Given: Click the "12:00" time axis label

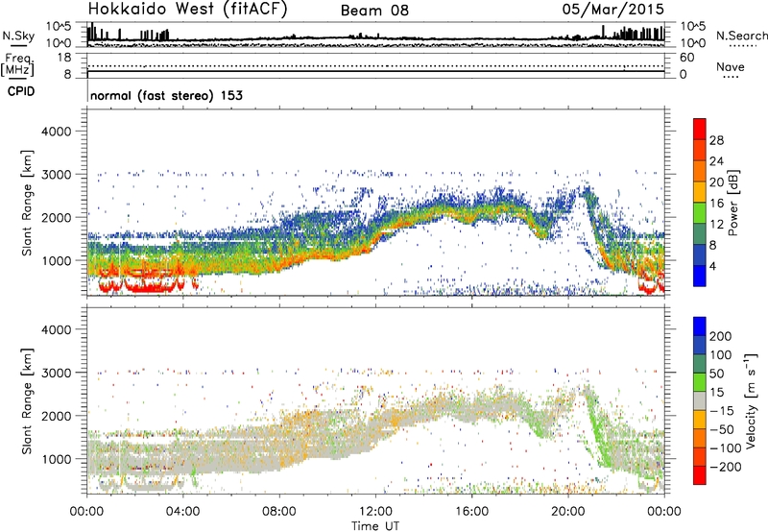Looking at the screenshot, I should point(375,512).
